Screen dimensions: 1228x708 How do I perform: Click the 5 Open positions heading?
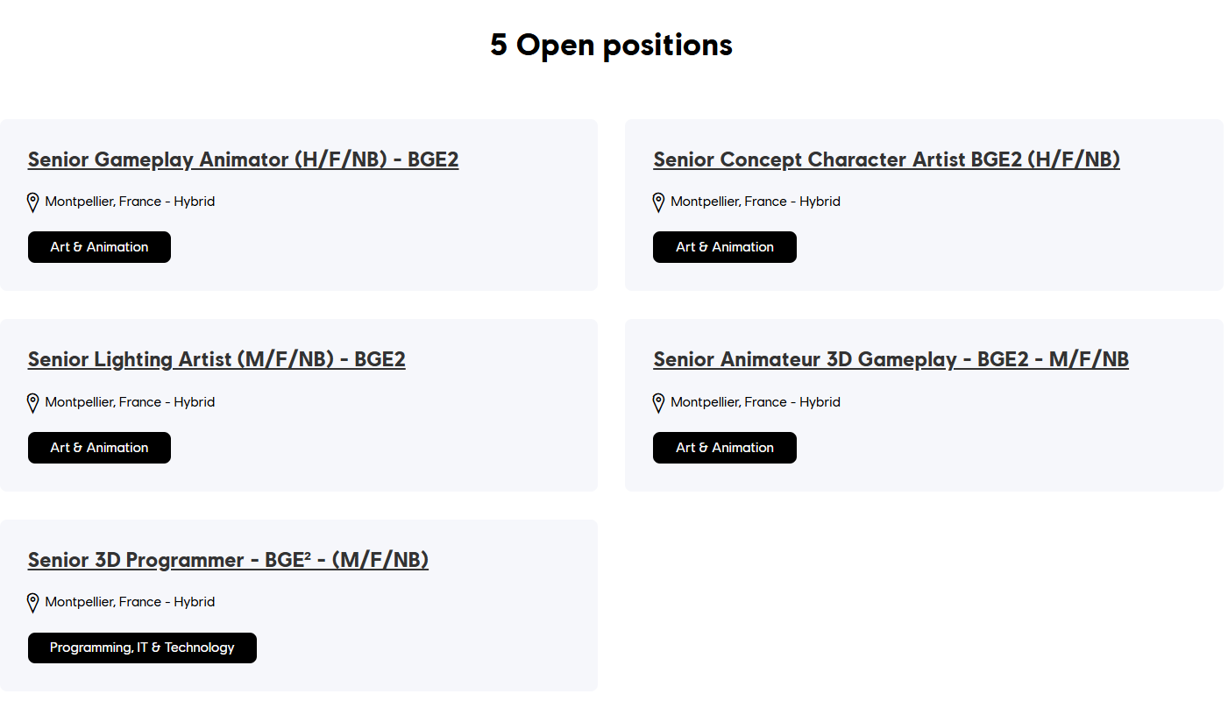coord(611,45)
